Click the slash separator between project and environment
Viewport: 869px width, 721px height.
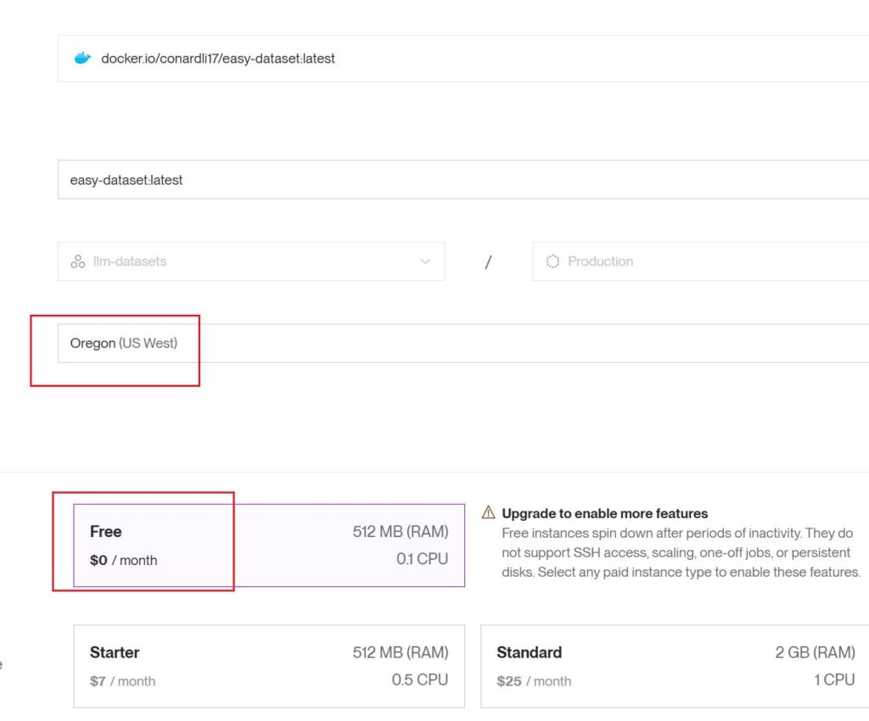click(488, 262)
